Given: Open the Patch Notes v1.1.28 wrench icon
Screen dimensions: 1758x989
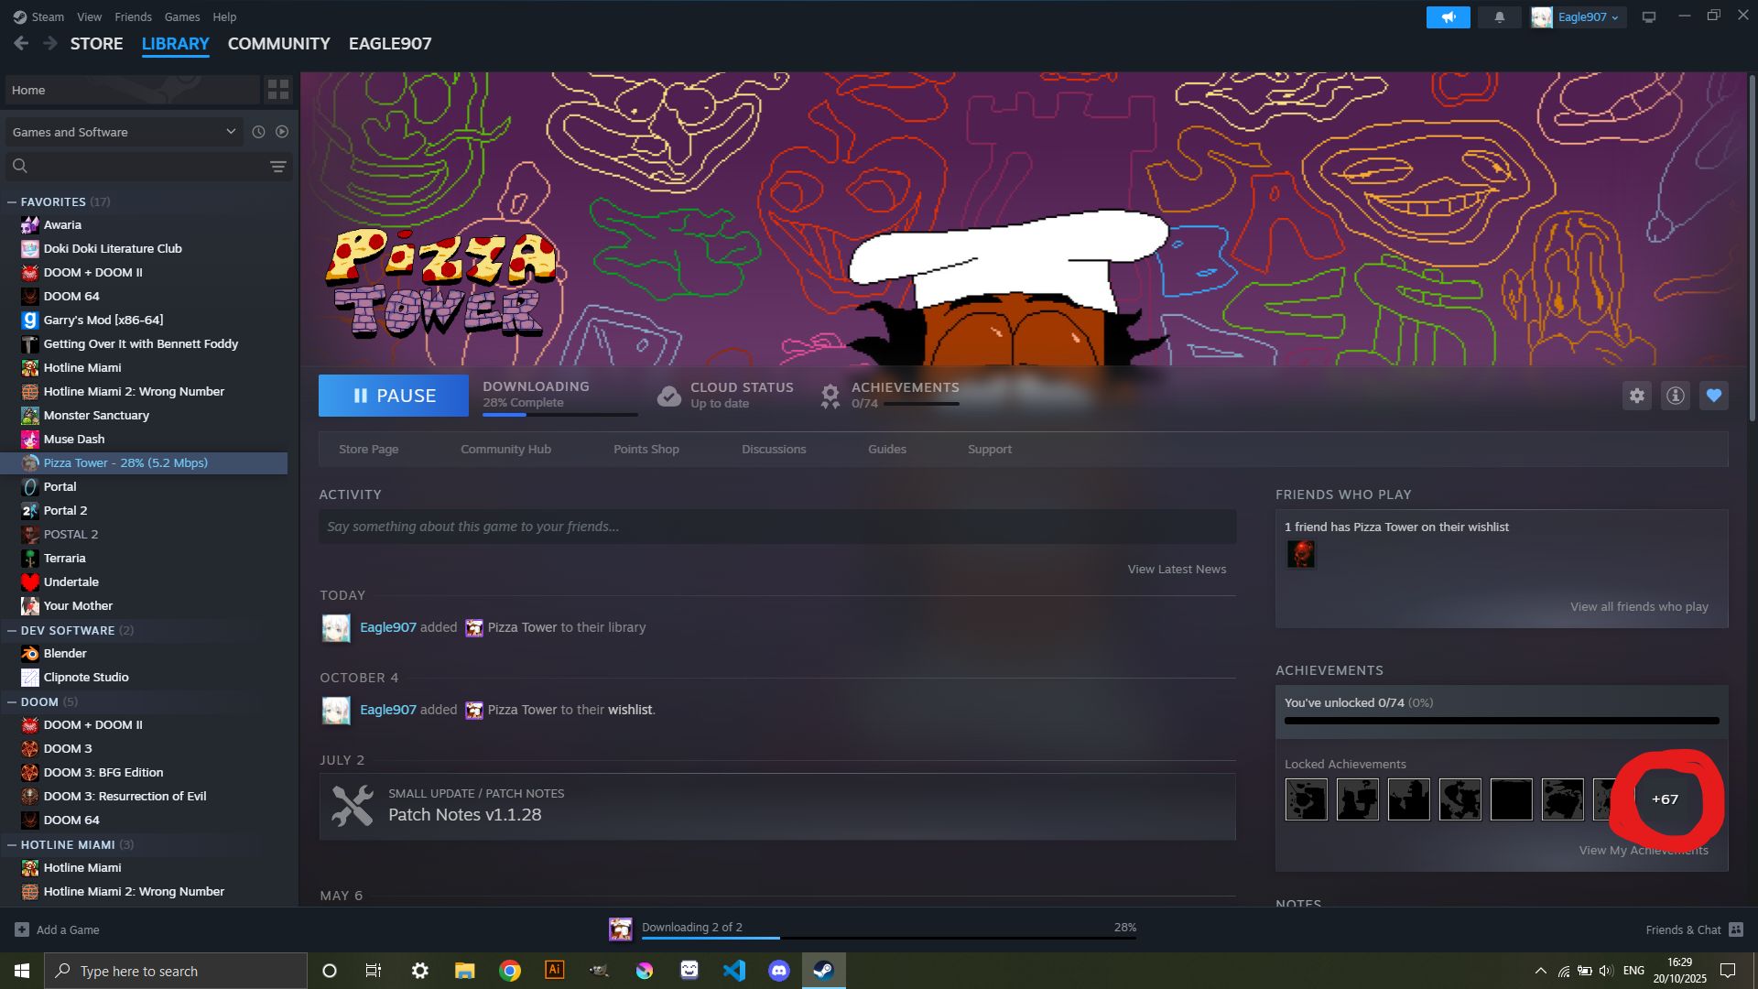Looking at the screenshot, I should click(x=353, y=806).
